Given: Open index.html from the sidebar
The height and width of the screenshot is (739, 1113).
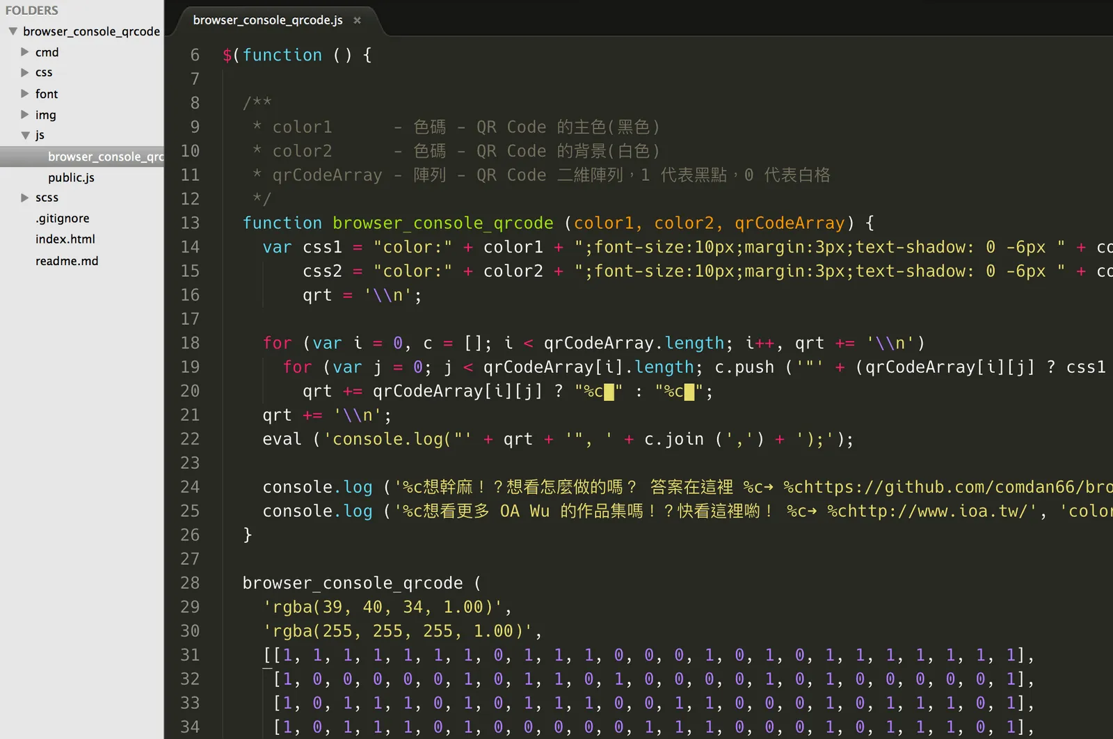Looking at the screenshot, I should 65,239.
